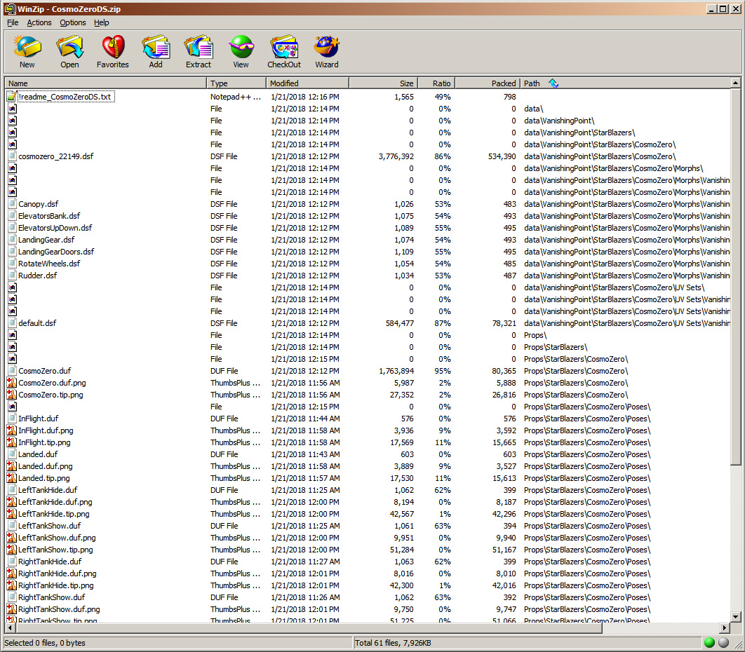Click the file icon beside Canopy.dsf

click(13, 204)
